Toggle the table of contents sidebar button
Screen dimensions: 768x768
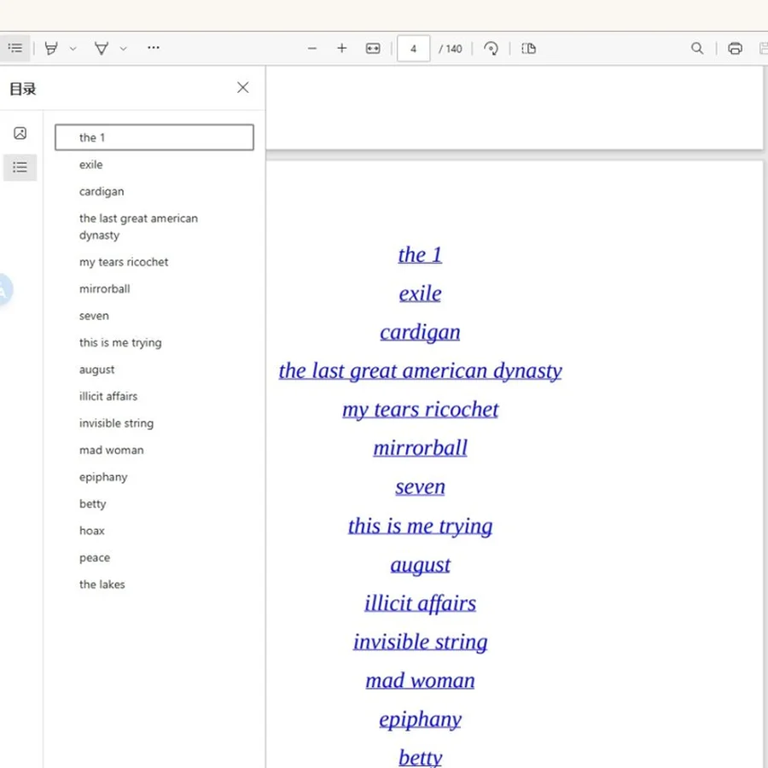pyautogui.click(x=15, y=48)
